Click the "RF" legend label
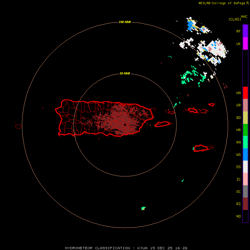Image resolution: width=250 pixels, height=250 pixels. [x=239, y=31]
